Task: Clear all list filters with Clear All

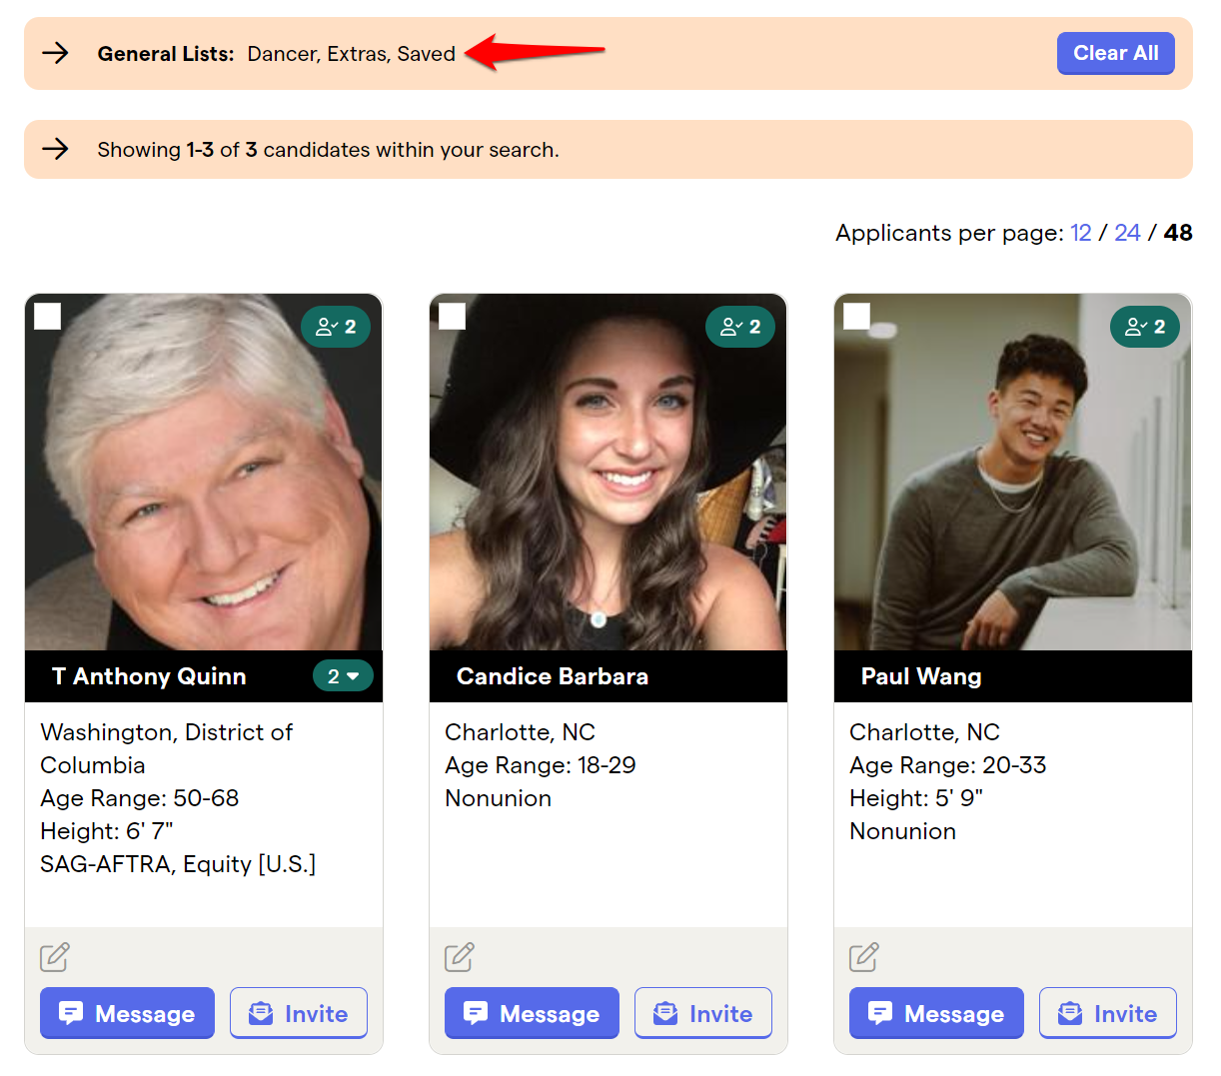Action: tap(1116, 53)
